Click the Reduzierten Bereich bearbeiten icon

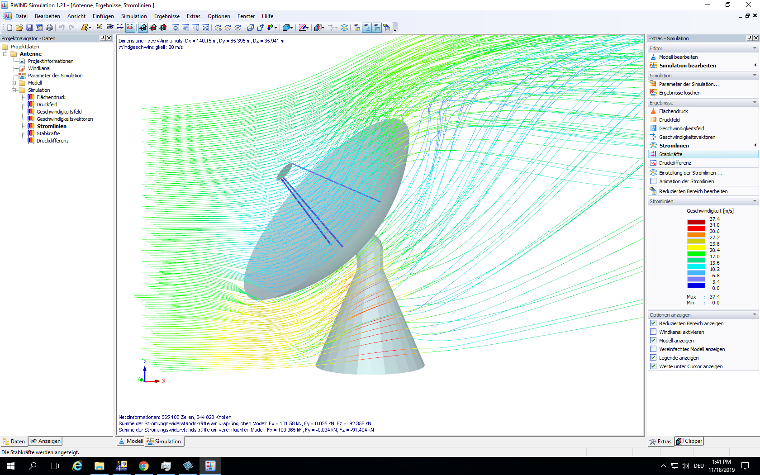653,191
